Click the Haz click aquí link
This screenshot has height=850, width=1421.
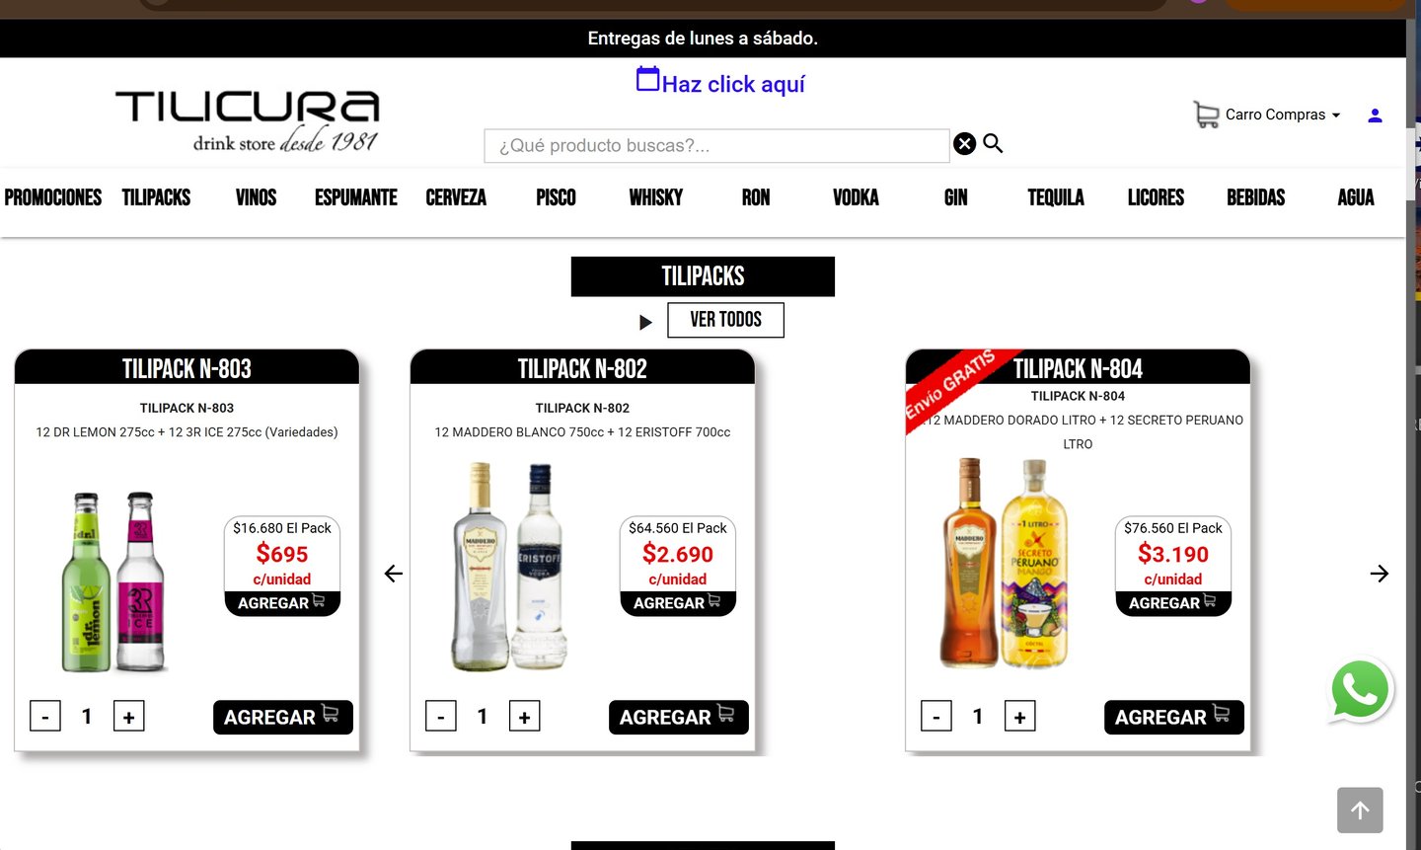pos(733,84)
